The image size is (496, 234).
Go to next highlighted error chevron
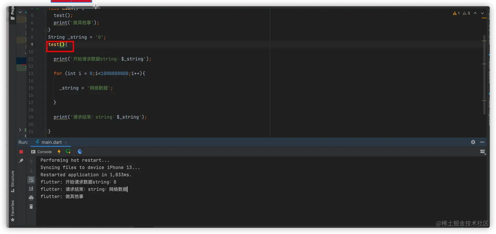coord(483,13)
